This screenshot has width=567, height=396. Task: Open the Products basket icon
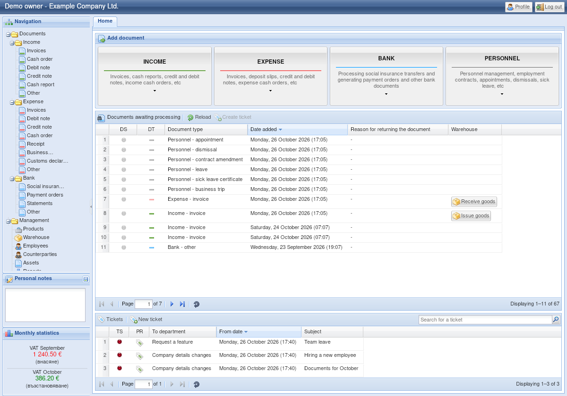click(x=18, y=229)
